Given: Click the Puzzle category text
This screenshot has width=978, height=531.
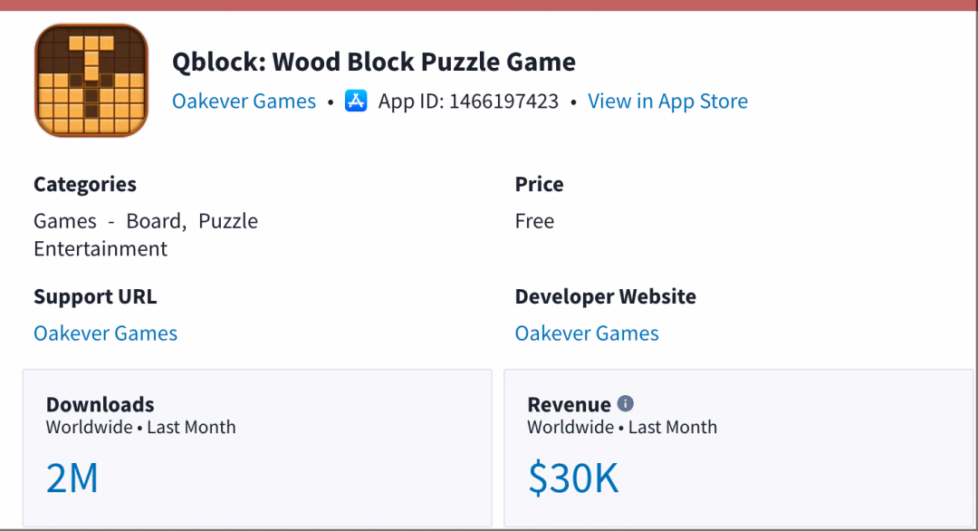Looking at the screenshot, I should (228, 221).
